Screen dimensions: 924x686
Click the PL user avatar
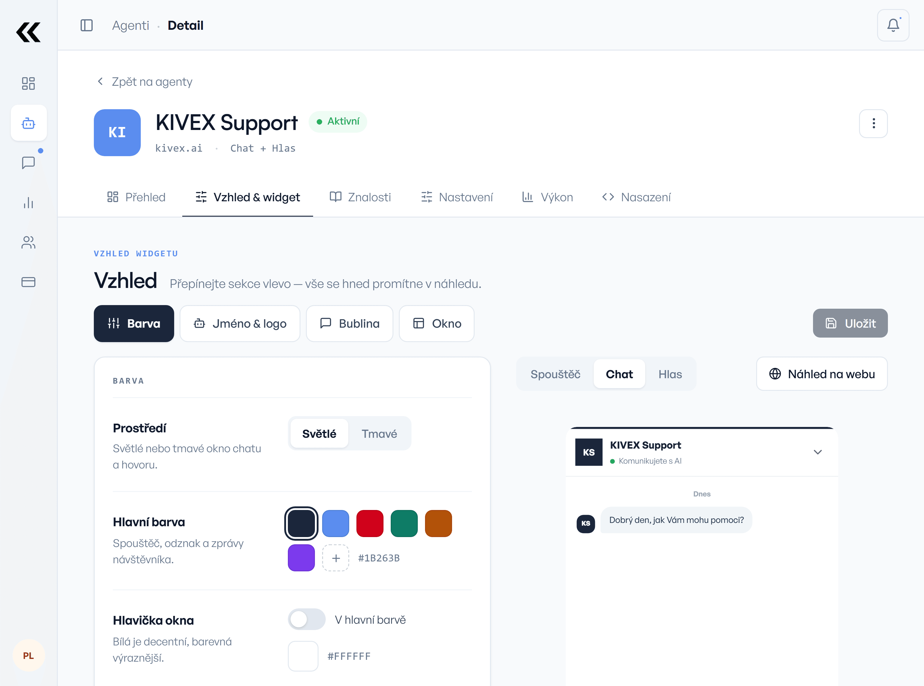(x=28, y=655)
